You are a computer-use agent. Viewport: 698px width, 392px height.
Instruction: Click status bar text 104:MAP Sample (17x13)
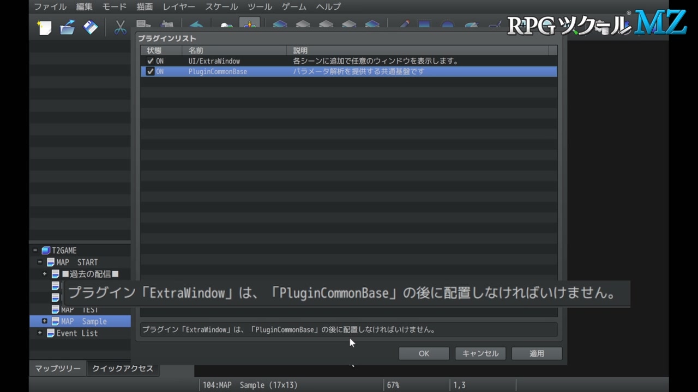click(250, 385)
